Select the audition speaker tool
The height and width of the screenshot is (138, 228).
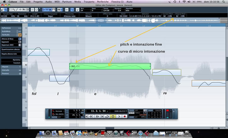pos(20,10)
